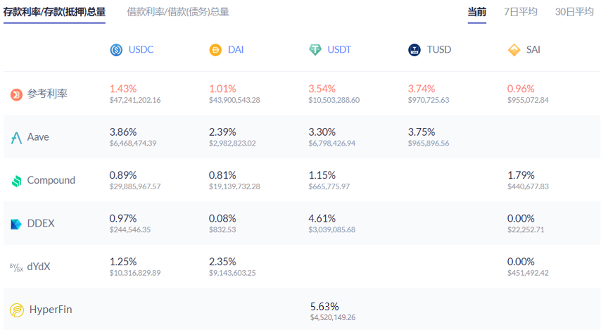The image size is (601, 330).
Task: Click the Aave logo icon
Action: [x=16, y=138]
